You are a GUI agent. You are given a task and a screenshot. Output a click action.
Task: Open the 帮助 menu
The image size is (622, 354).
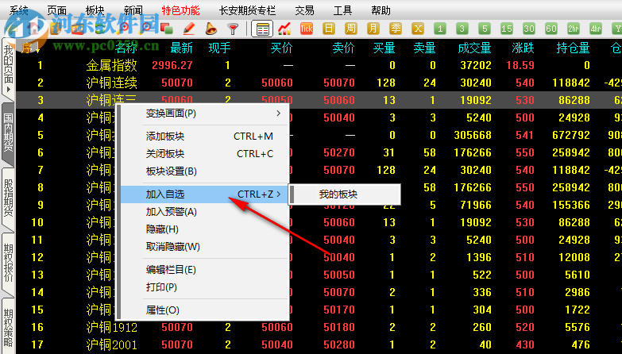tap(381, 10)
